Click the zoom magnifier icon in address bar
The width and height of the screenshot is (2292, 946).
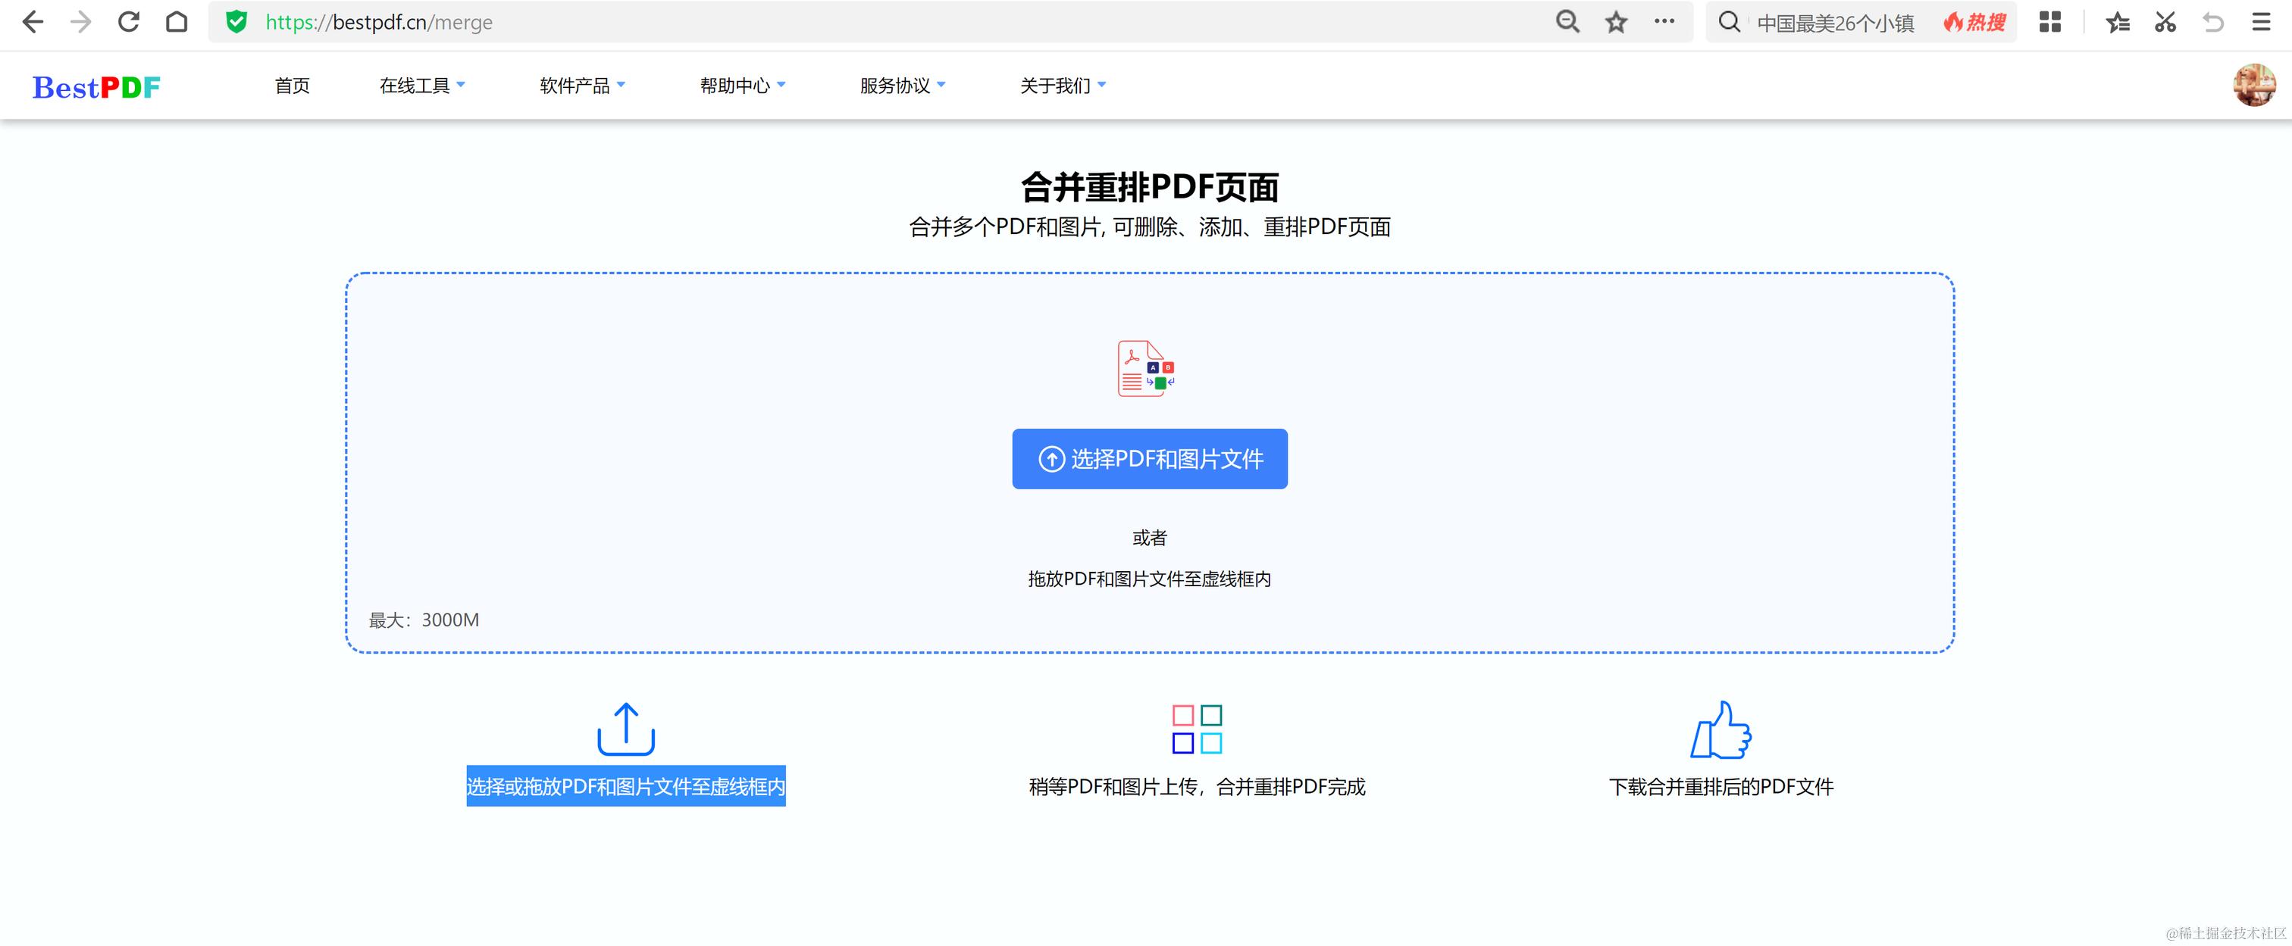point(1567,22)
